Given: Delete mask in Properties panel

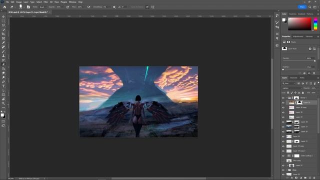Looking at the screenshot, I should click(x=314, y=73).
